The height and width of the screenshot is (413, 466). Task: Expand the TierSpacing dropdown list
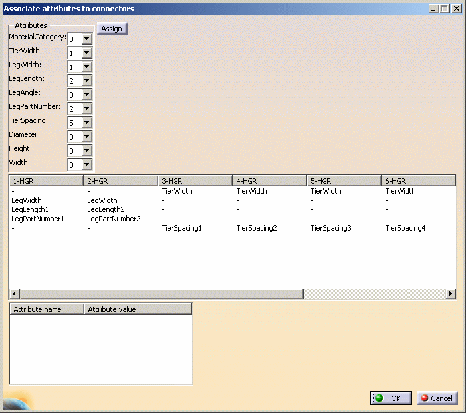(x=86, y=123)
